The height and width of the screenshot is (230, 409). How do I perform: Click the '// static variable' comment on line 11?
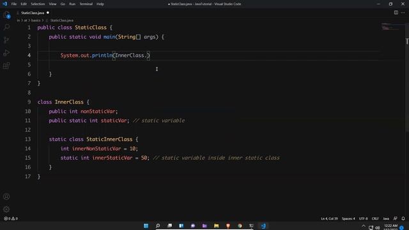tap(159, 121)
